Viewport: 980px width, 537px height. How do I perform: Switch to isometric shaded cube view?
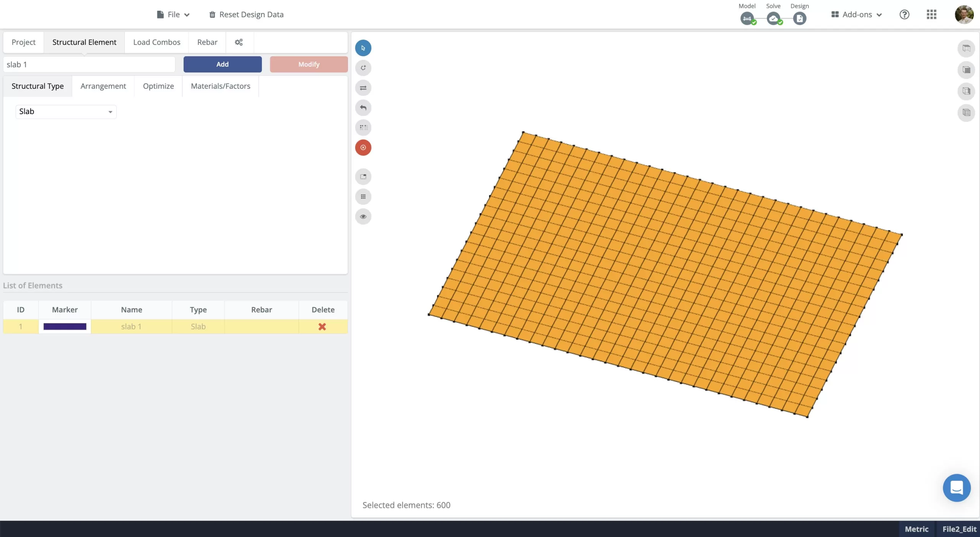point(966,113)
